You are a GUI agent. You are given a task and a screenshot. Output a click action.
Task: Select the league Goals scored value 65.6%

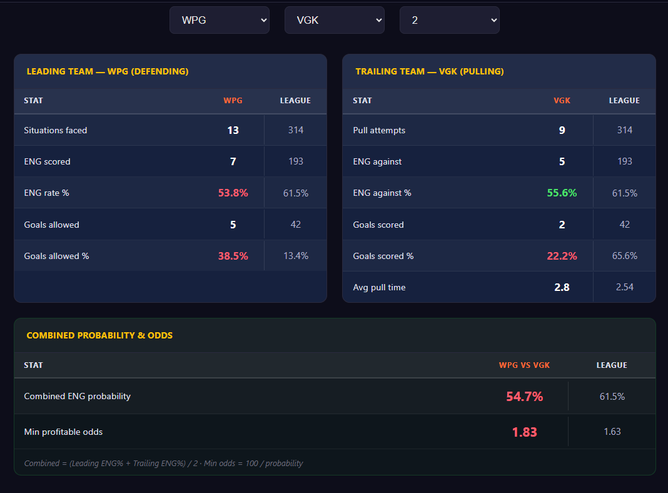625,256
